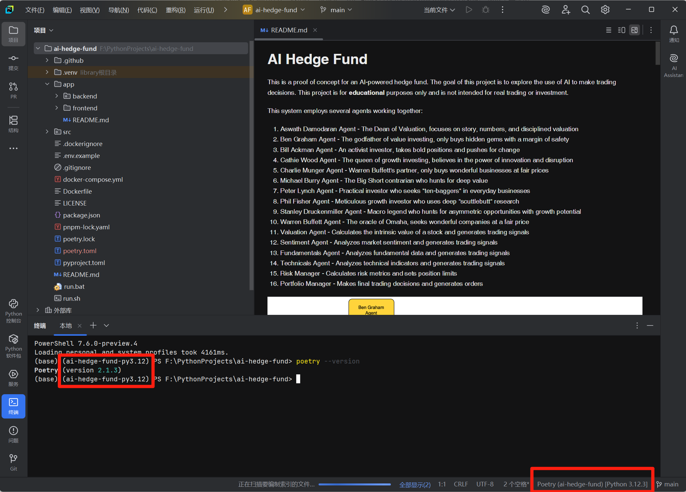Switch README to preview-only mode
This screenshot has width=686, height=492.
pyautogui.click(x=634, y=30)
